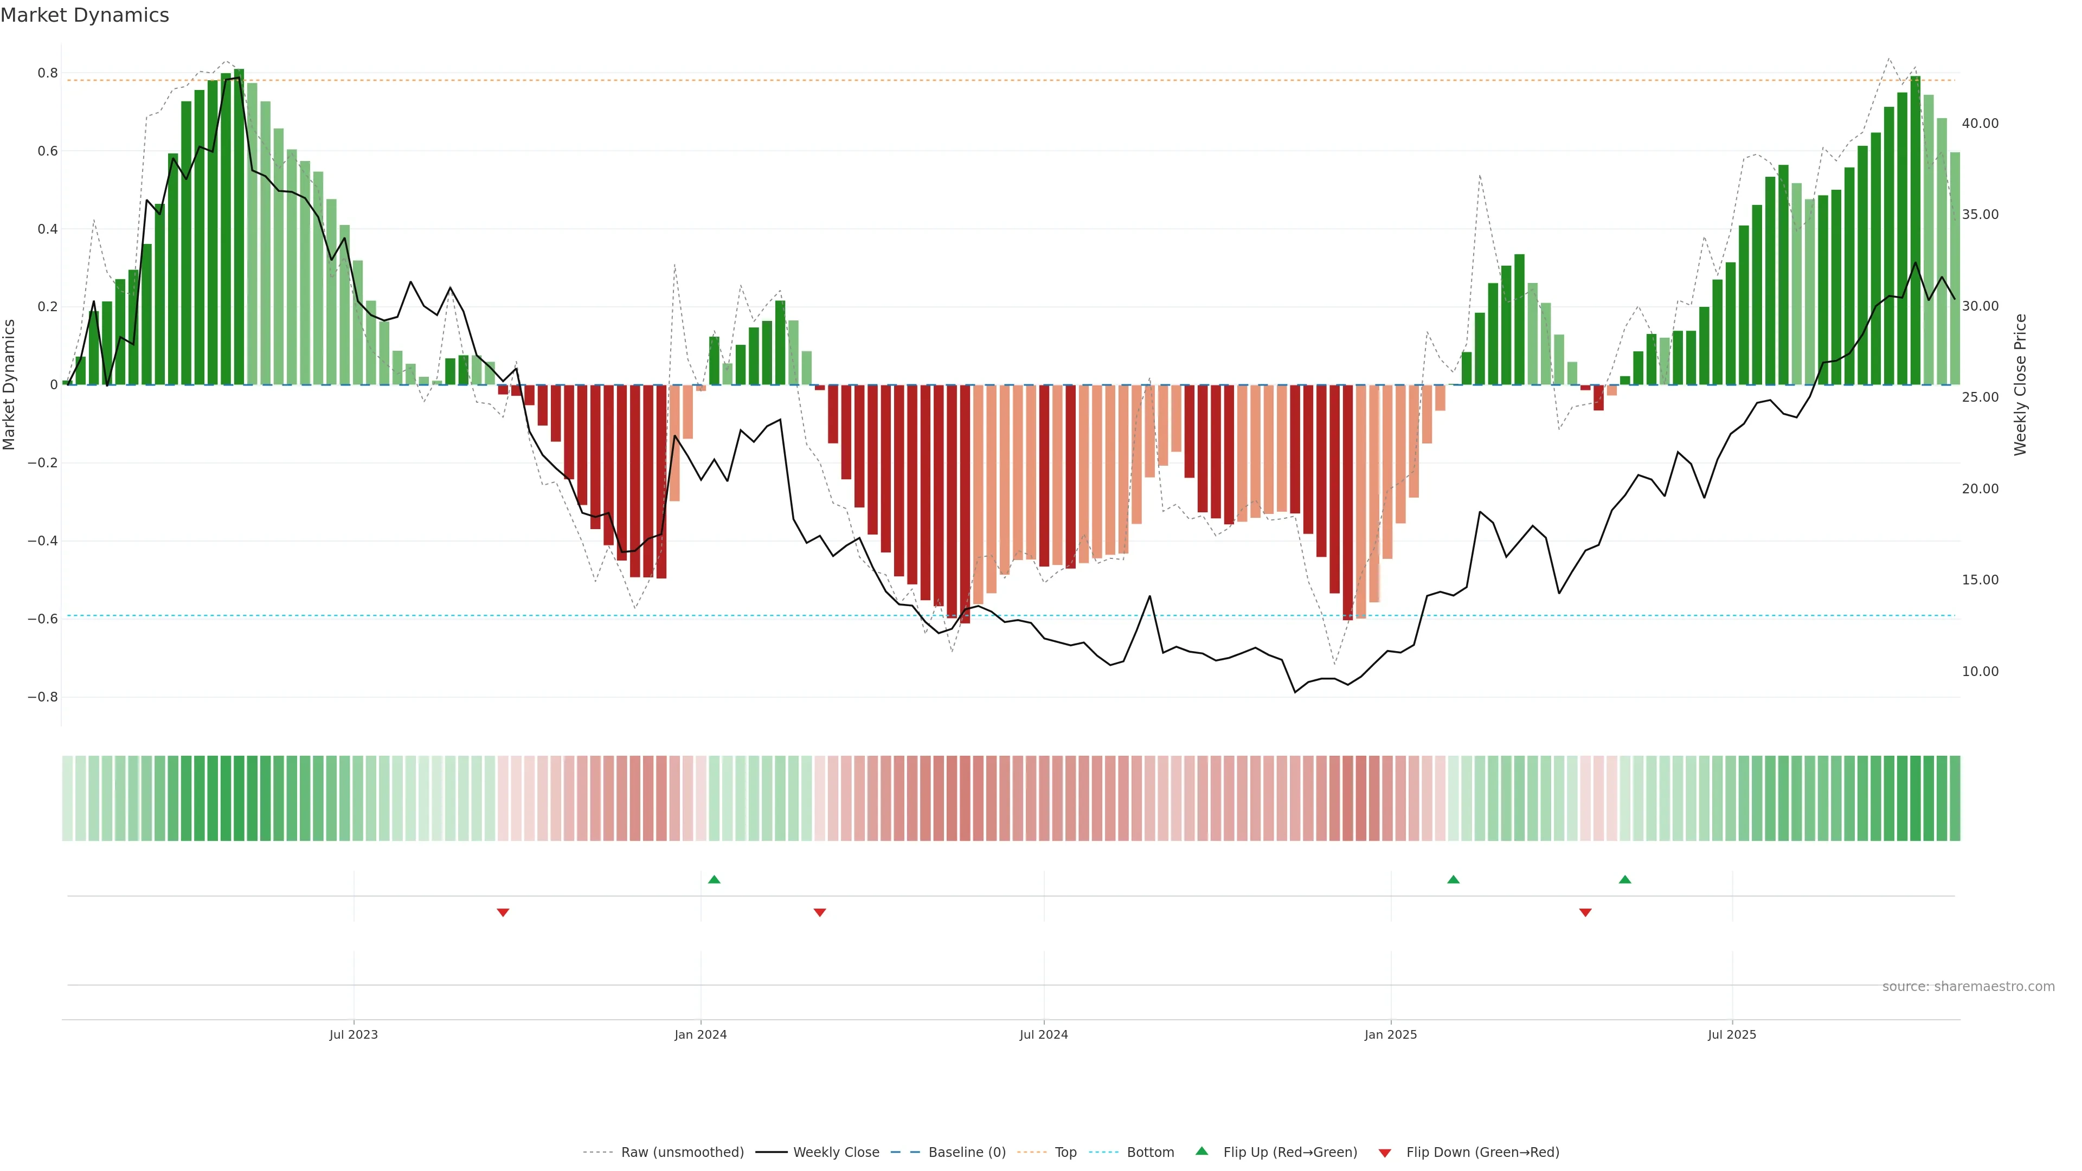This screenshot has width=2082, height=1171.
Task: Click the Market Dynamics chart title
Action: [85, 15]
